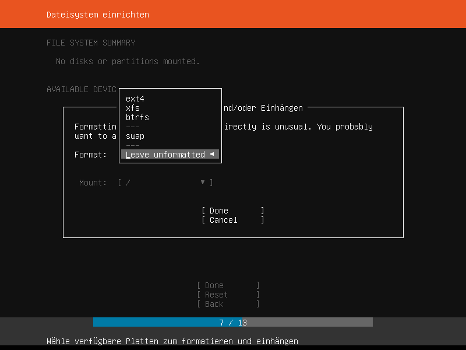
Task: Choose the Leave unformatted option
Action: [165, 155]
